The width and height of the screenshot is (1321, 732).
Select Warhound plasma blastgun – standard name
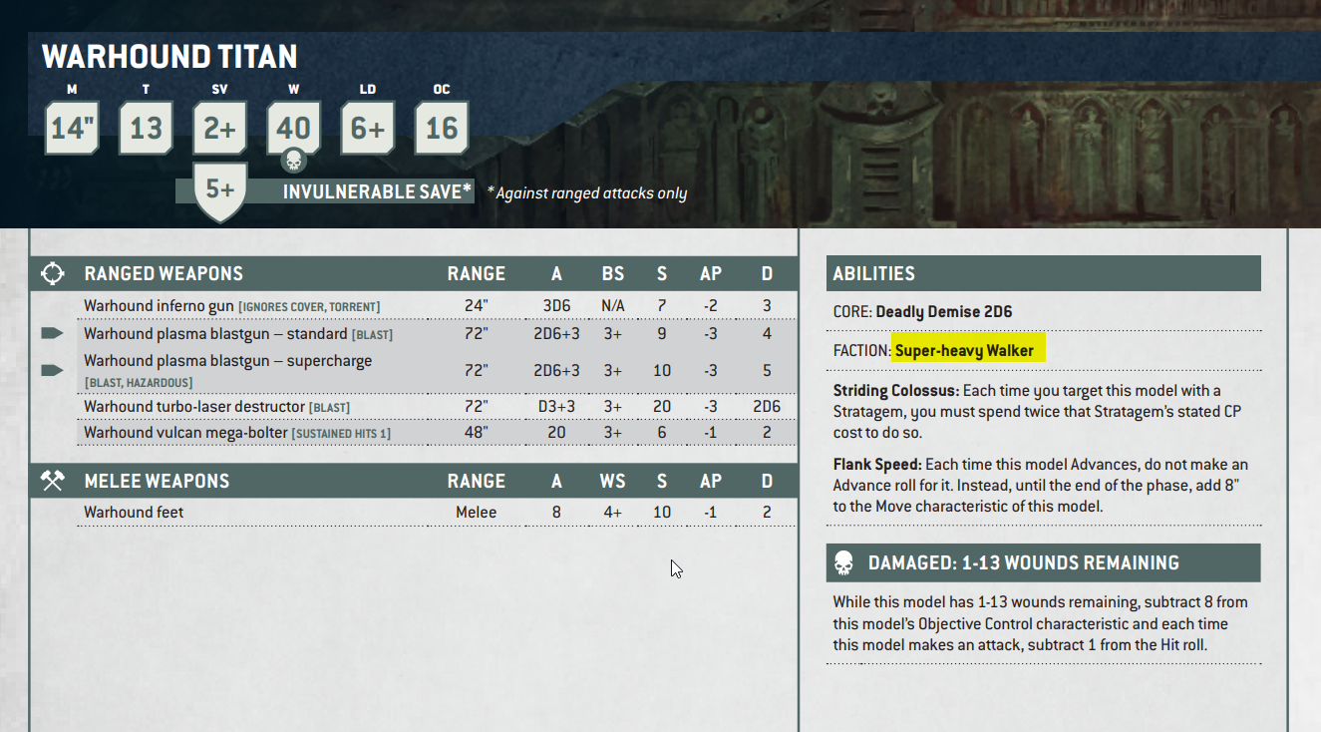pyautogui.click(x=215, y=334)
